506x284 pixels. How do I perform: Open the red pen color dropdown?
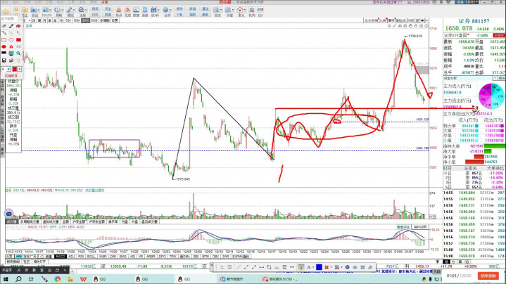20,69
